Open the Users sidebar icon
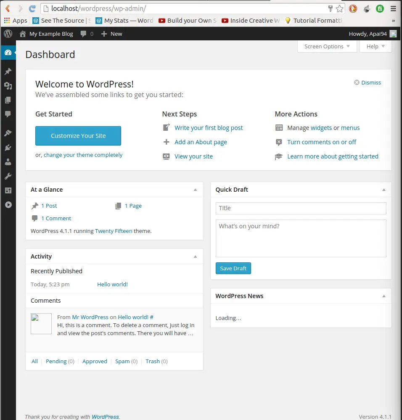 tap(8, 162)
